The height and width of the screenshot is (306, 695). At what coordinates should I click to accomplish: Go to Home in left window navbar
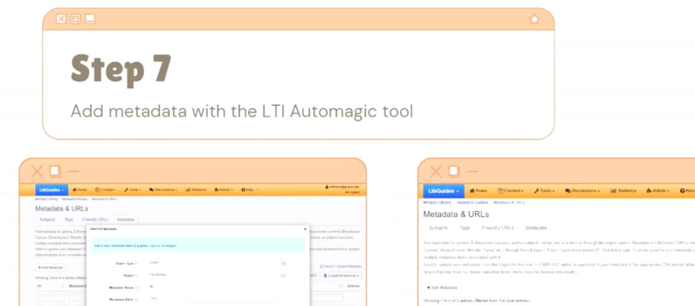[x=80, y=189]
